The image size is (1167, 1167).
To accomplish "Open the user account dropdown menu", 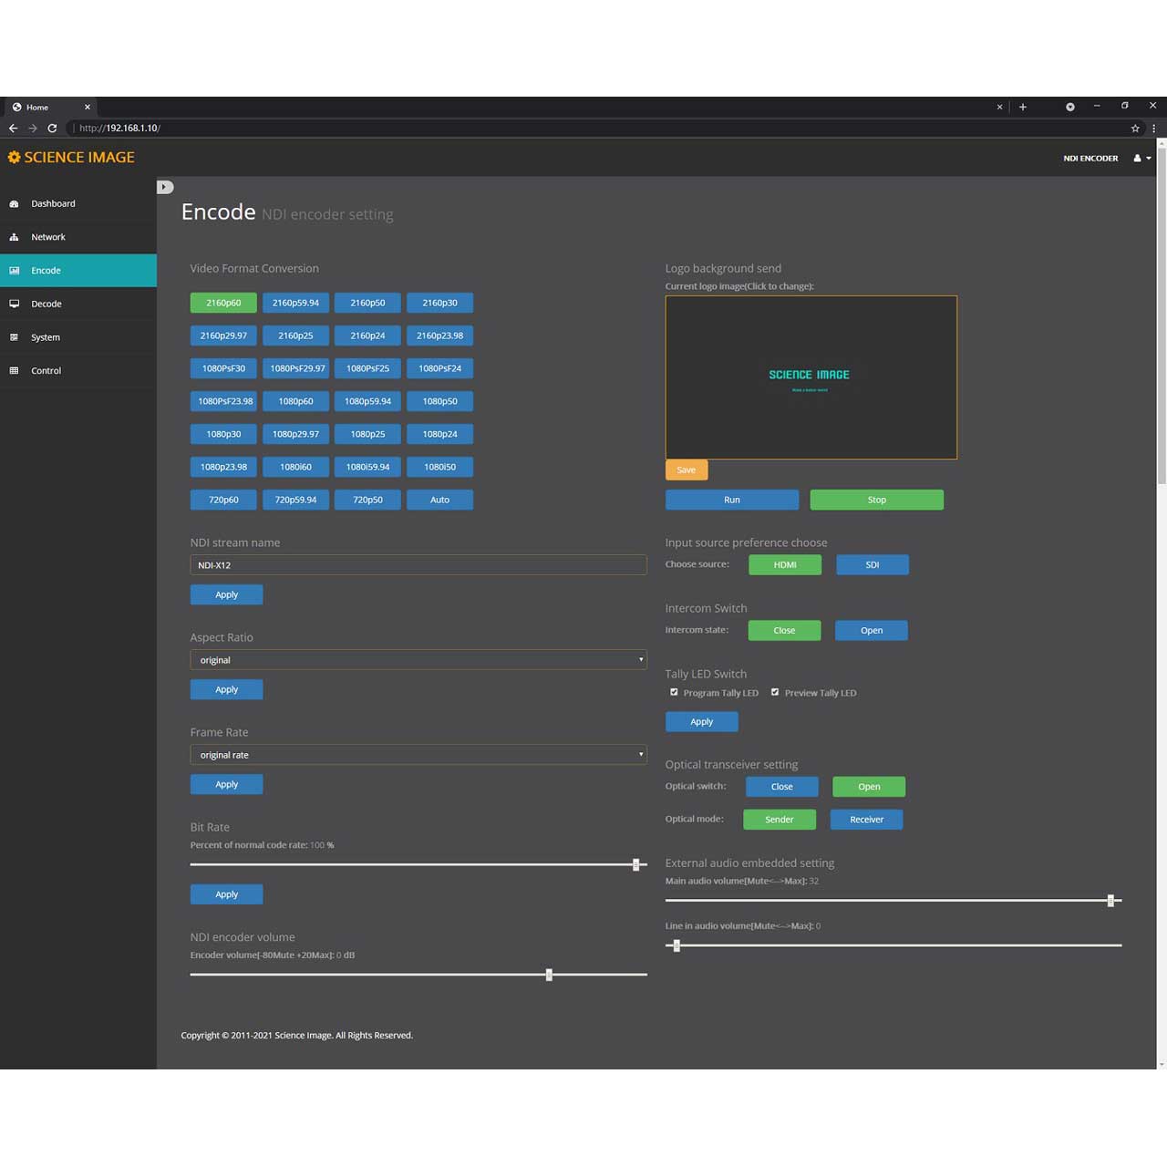I will point(1141,159).
